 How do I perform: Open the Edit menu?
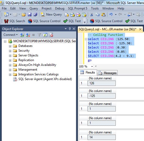(13, 8)
